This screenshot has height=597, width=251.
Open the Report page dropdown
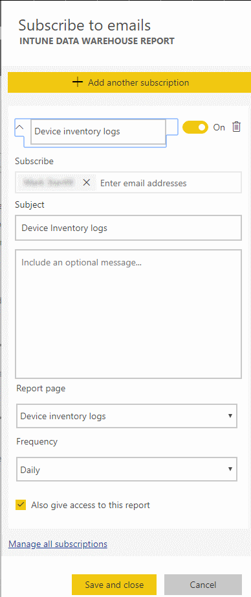[127, 416]
